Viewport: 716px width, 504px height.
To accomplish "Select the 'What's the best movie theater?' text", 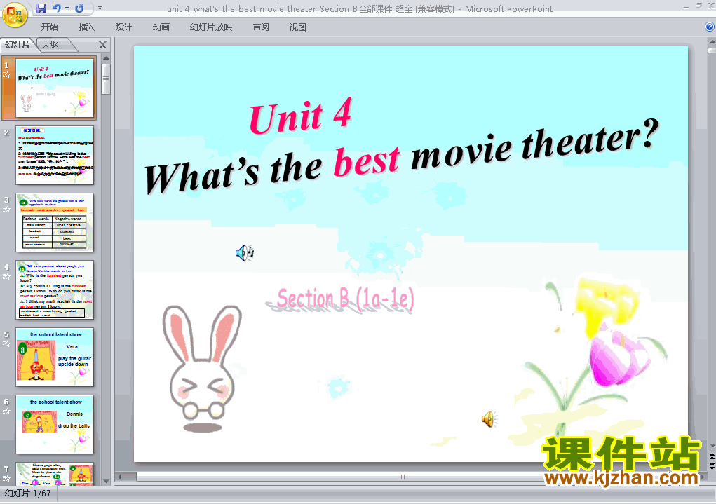I will click(x=402, y=156).
